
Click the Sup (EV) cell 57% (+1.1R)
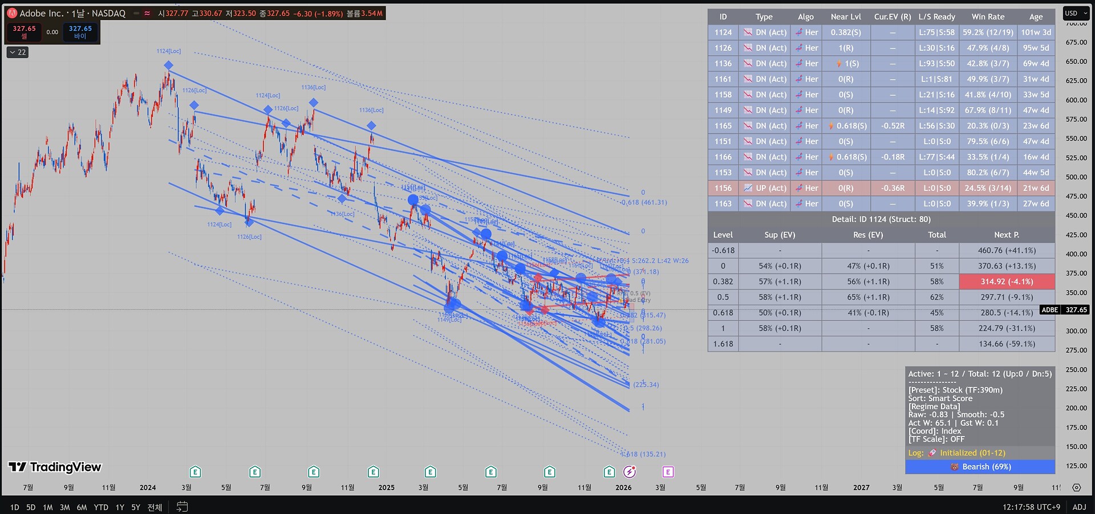pos(780,282)
